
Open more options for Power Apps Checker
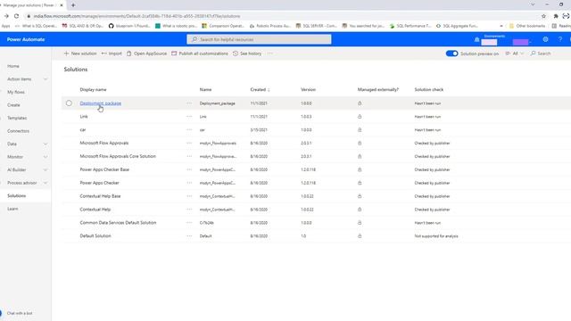click(x=189, y=183)
